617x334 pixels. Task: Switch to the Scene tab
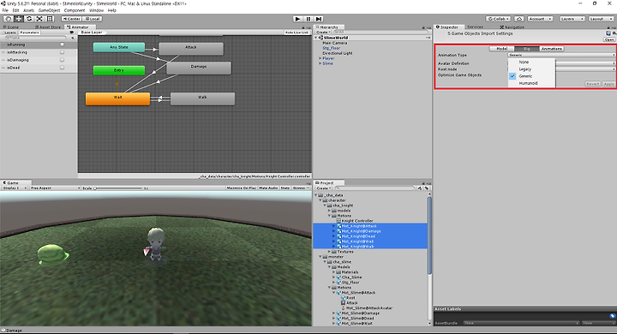[11, 27]
